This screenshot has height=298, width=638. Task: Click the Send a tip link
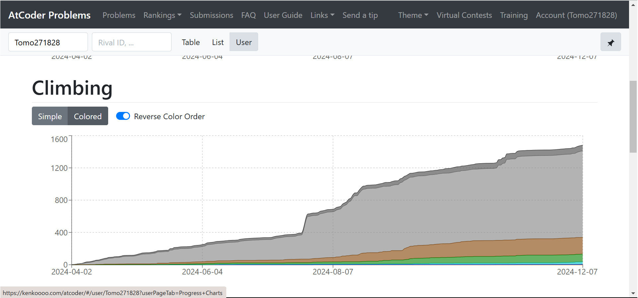tap(360, 15)
